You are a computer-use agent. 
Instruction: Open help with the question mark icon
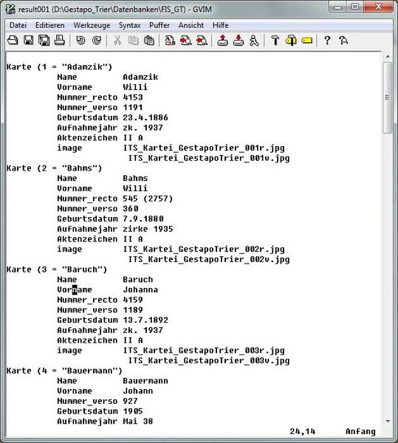327,41
